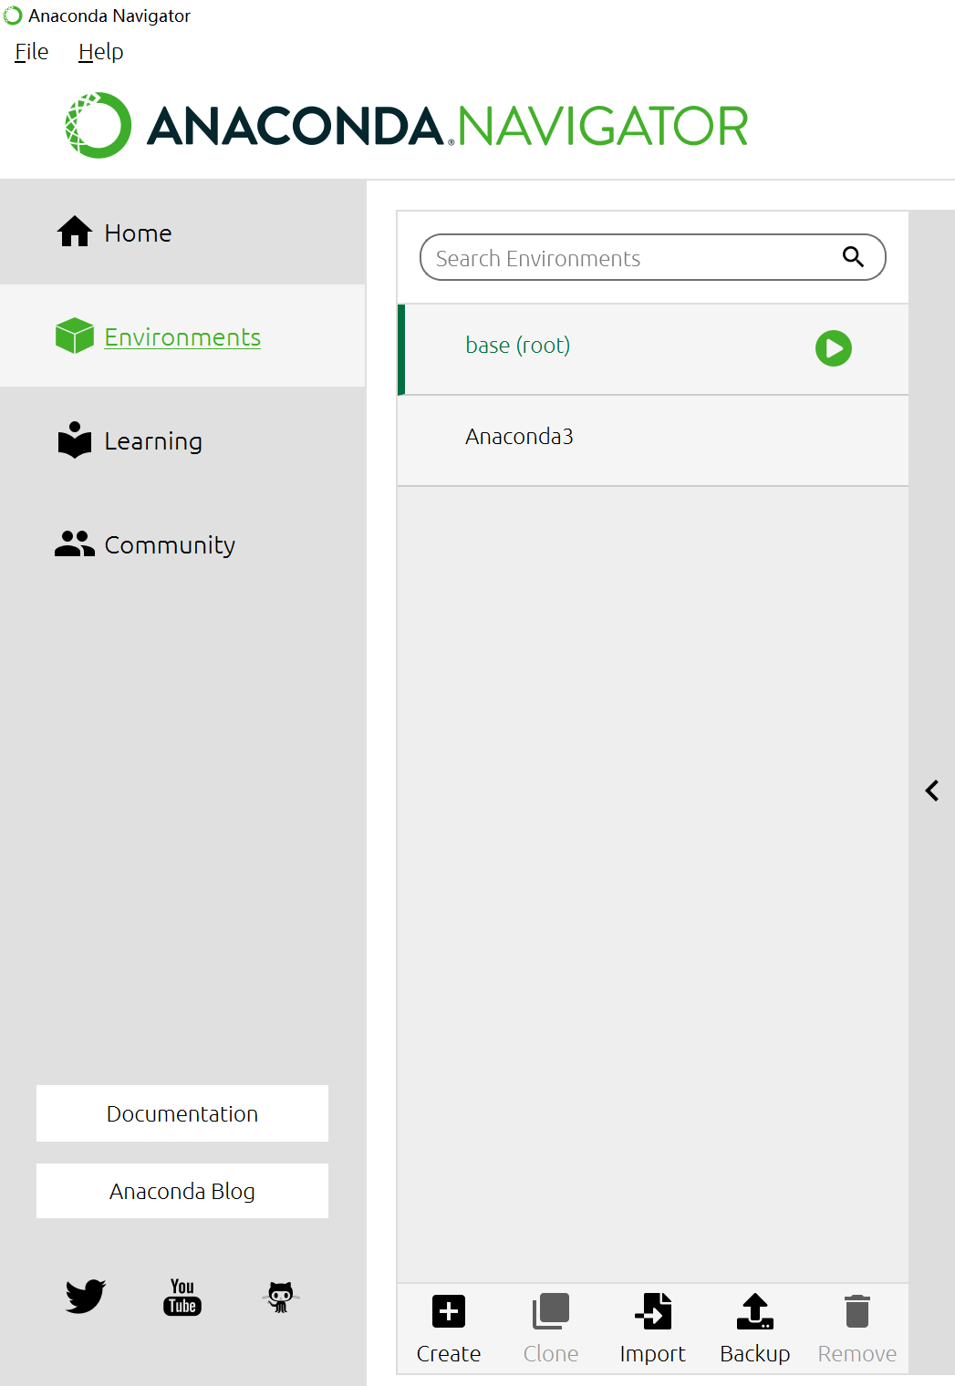This screenshot has width=955, height=1386.
Task: Click in the Search Environments field
Action: [x=653, y=257]
